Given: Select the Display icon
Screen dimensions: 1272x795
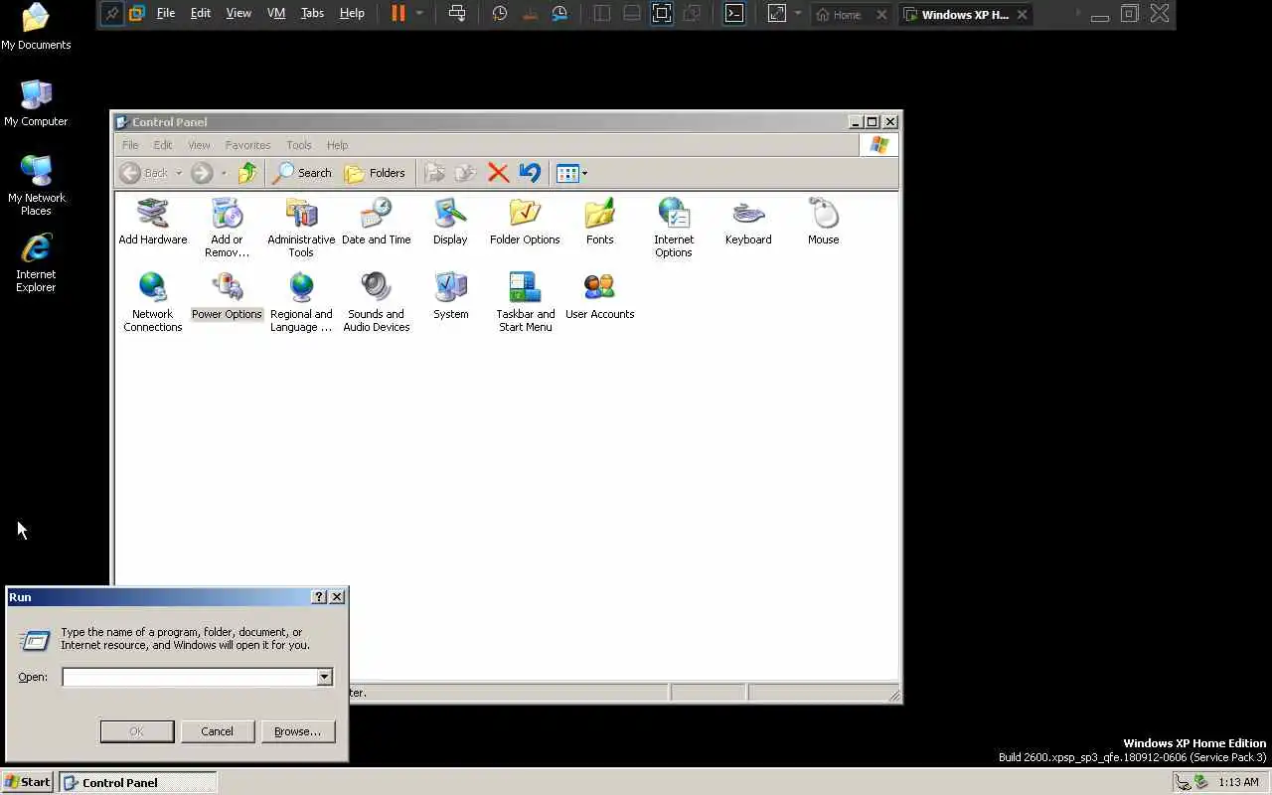Looking at the screenshot, I should point(450,222).
